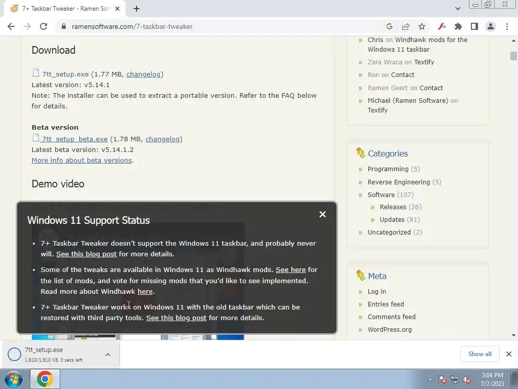
Task: Download 7tt_setup_beta.exe
Action: click(x=75, y=139)
